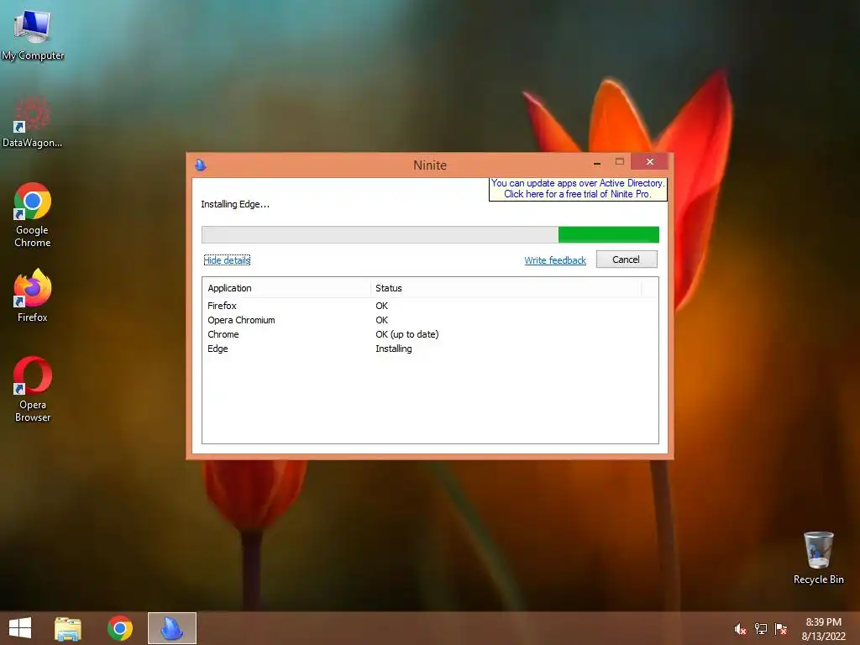Select the Opera Chromium row
The height and width of the screenshot is (645, 860).
pos(430,320)
